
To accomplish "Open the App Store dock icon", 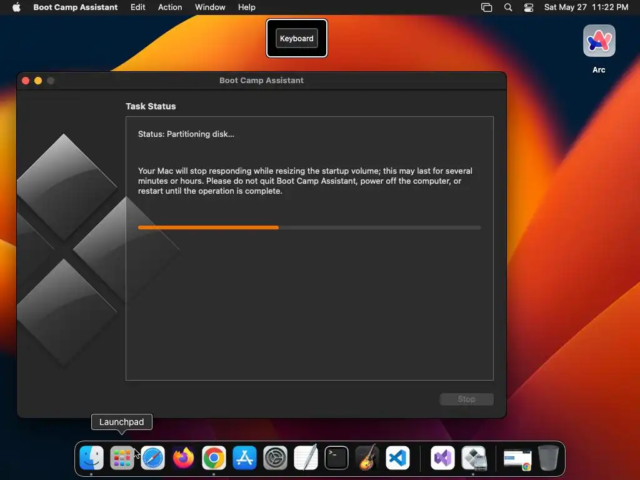I will [x=244, y=458].
